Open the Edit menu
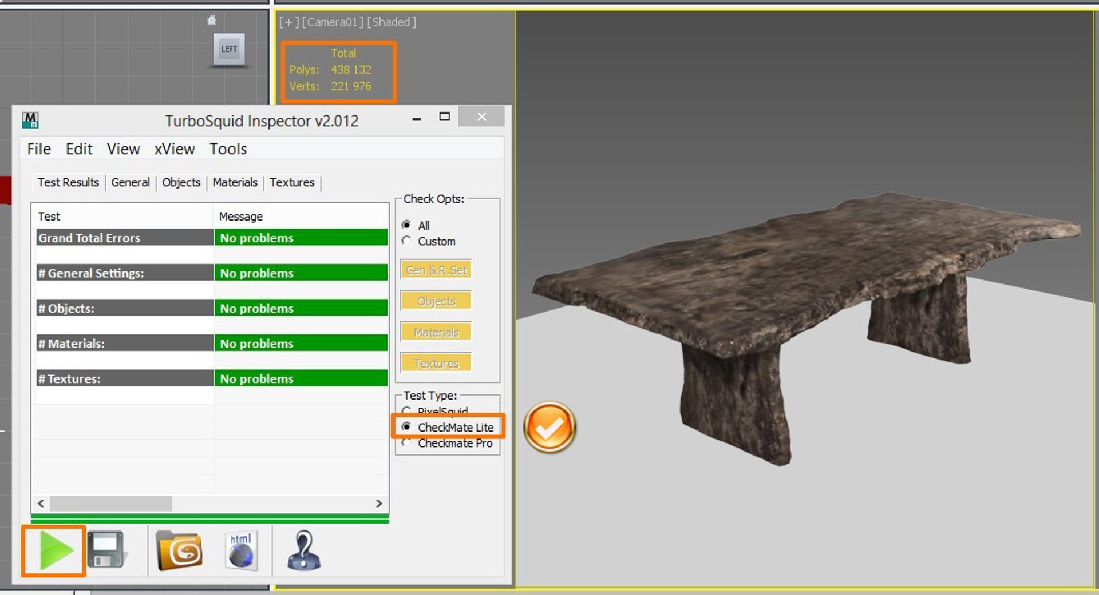 point(79,149)
